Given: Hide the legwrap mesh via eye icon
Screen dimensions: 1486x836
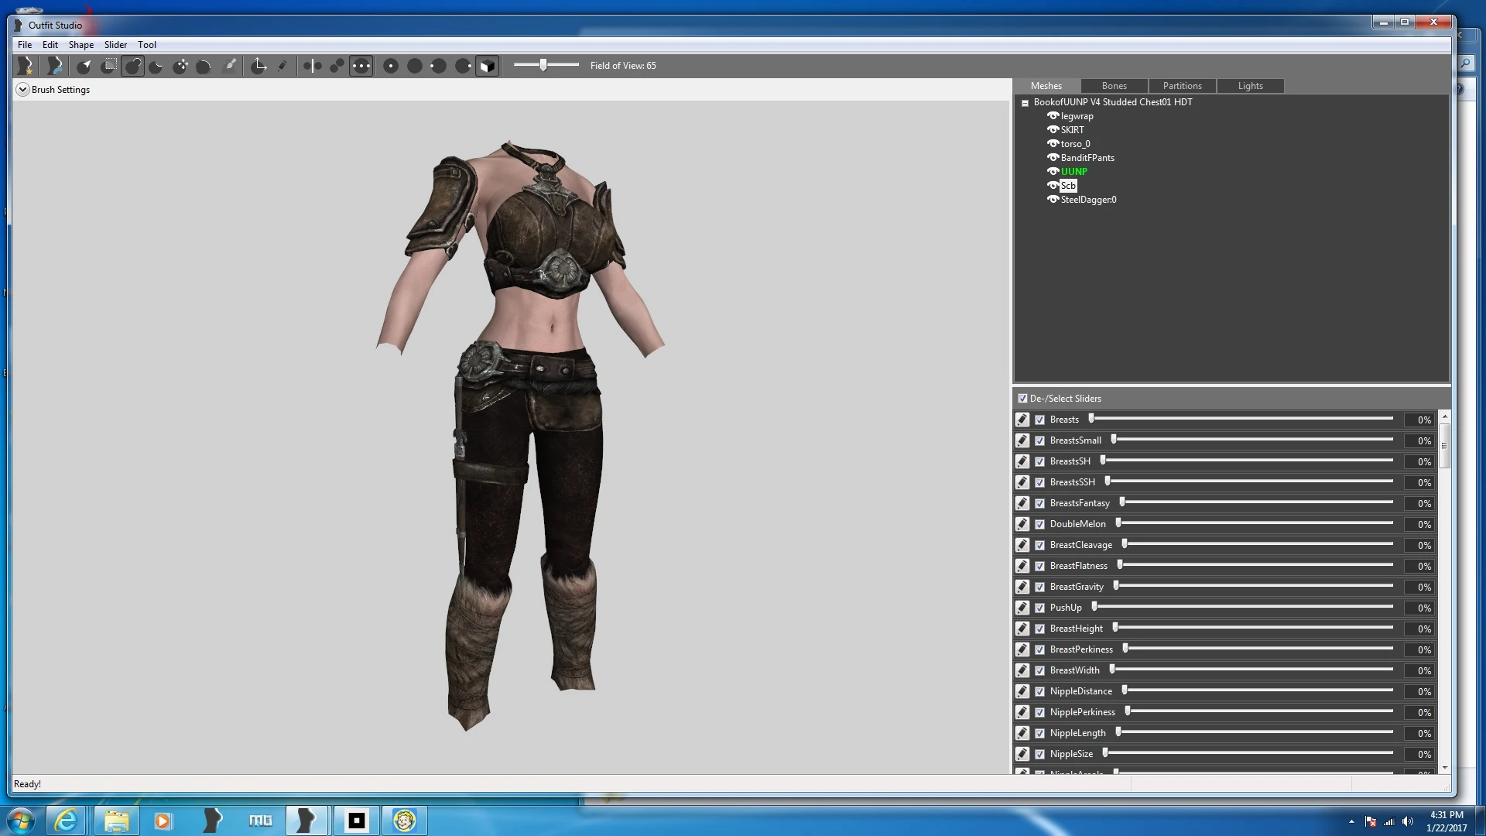Looking at the screenshot, I should 1053,115.
